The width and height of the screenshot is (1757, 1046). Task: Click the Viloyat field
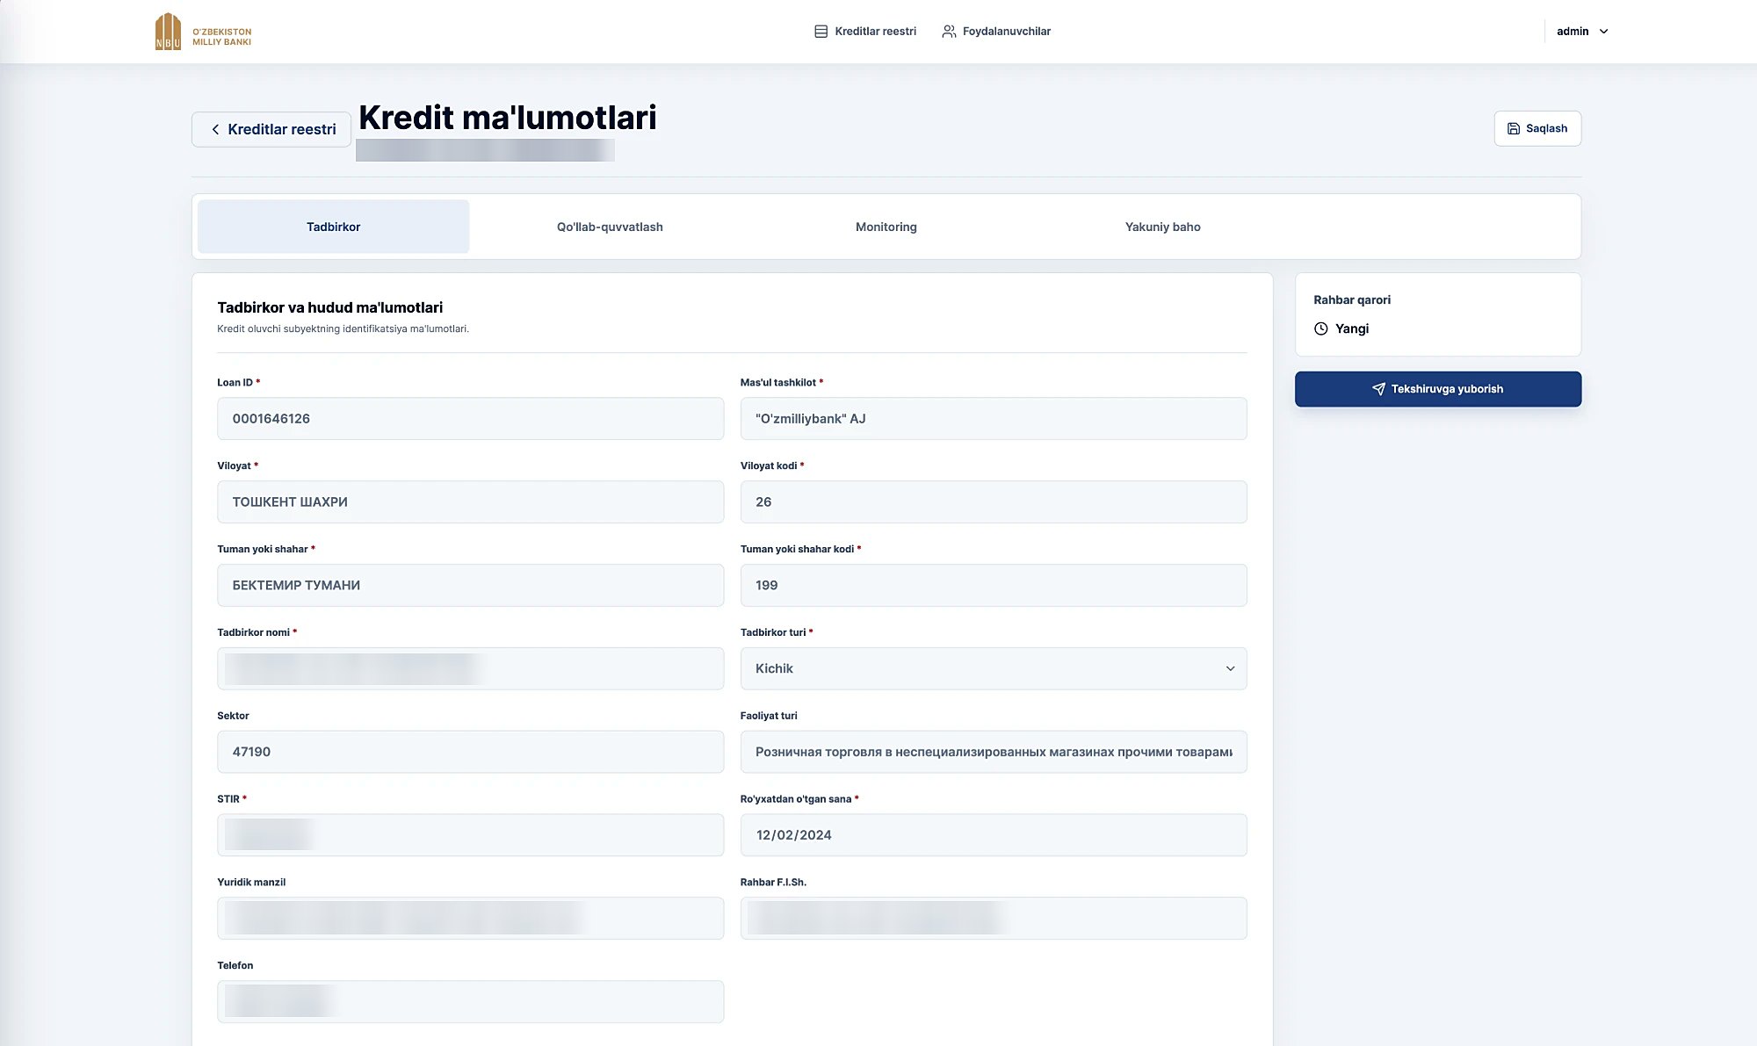(x=470, y=501)
